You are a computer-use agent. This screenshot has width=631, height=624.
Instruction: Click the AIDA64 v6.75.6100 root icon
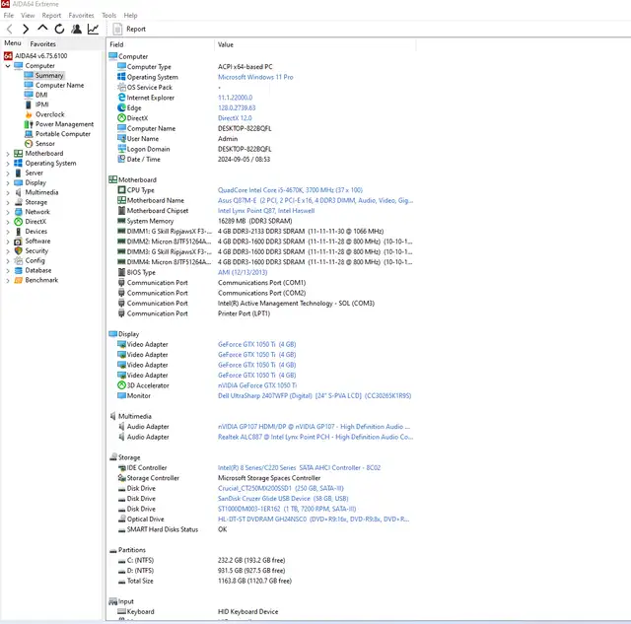[x=8, y=56]
